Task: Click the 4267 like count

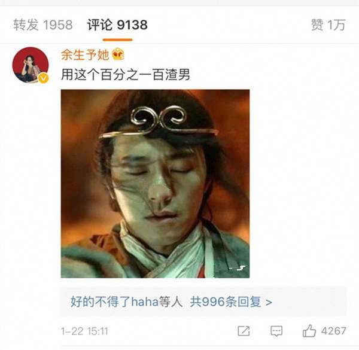Action: [333, 331]
